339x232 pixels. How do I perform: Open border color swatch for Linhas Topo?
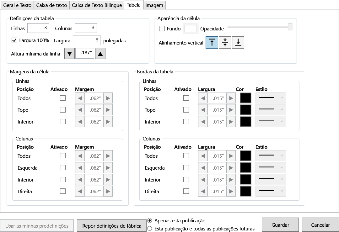click(245, 110)
